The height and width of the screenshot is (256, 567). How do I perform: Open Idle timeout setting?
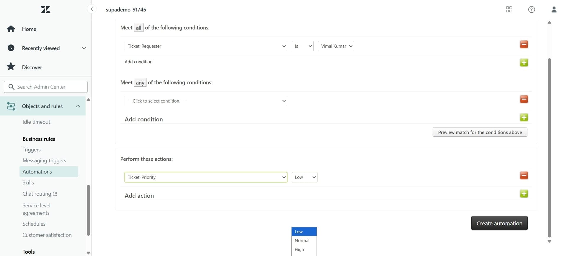coord(36,122)
